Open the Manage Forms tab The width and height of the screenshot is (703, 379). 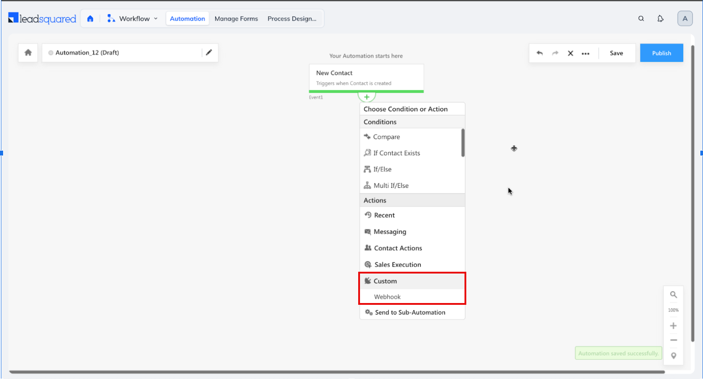[236, 18]
